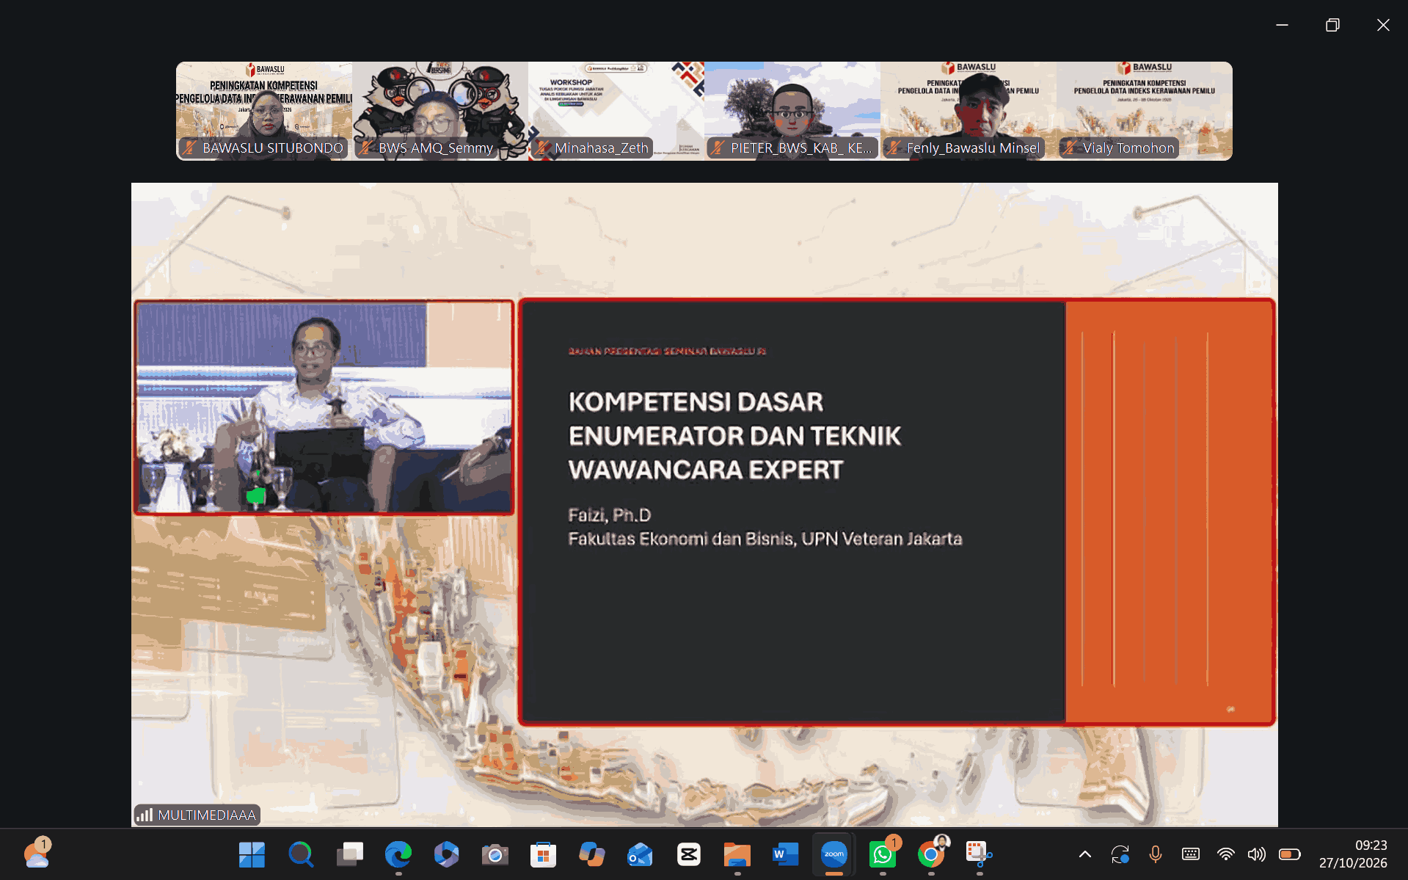This screenshot has height=880, width=1408.
Task: Click the sync status tray icon
Action: click(x=1120, y=854)
